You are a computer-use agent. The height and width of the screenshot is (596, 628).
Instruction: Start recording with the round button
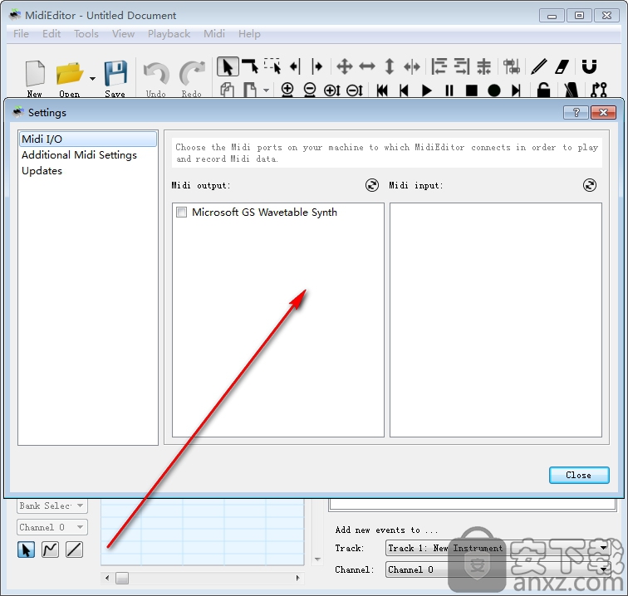pyautogui.click(x=493, y=90)
